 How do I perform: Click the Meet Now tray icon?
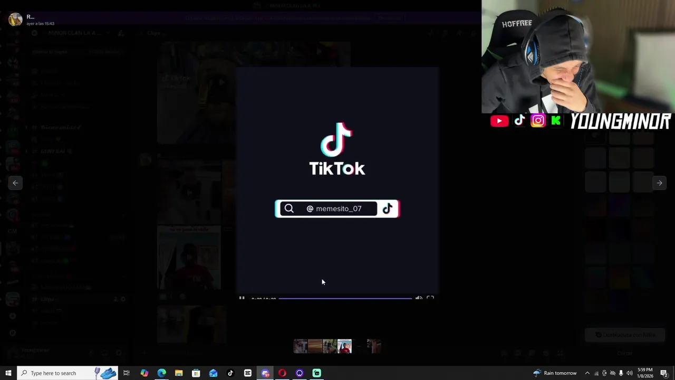pyautogui.click(x=604, y=373)
